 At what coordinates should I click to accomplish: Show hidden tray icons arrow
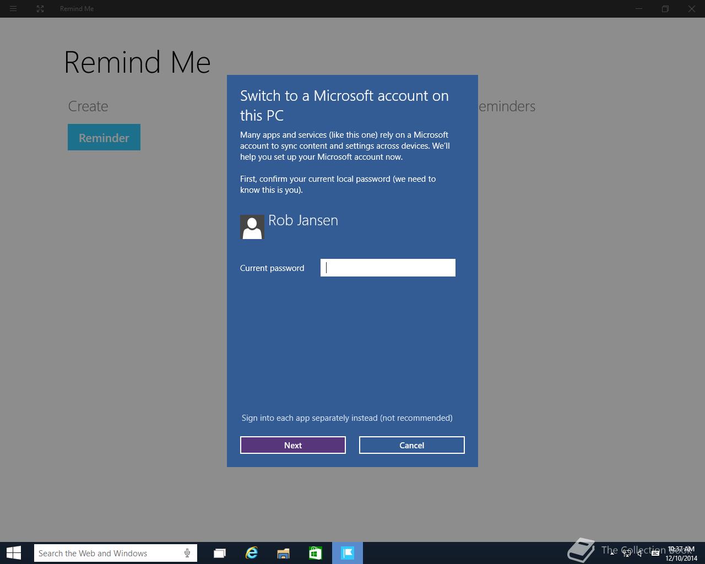coord(612,554)
